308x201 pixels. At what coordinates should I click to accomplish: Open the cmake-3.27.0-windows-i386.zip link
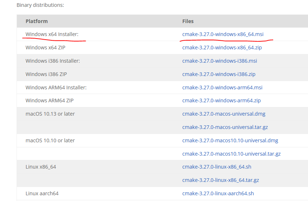pyautogui.click(x=219, y=74)
